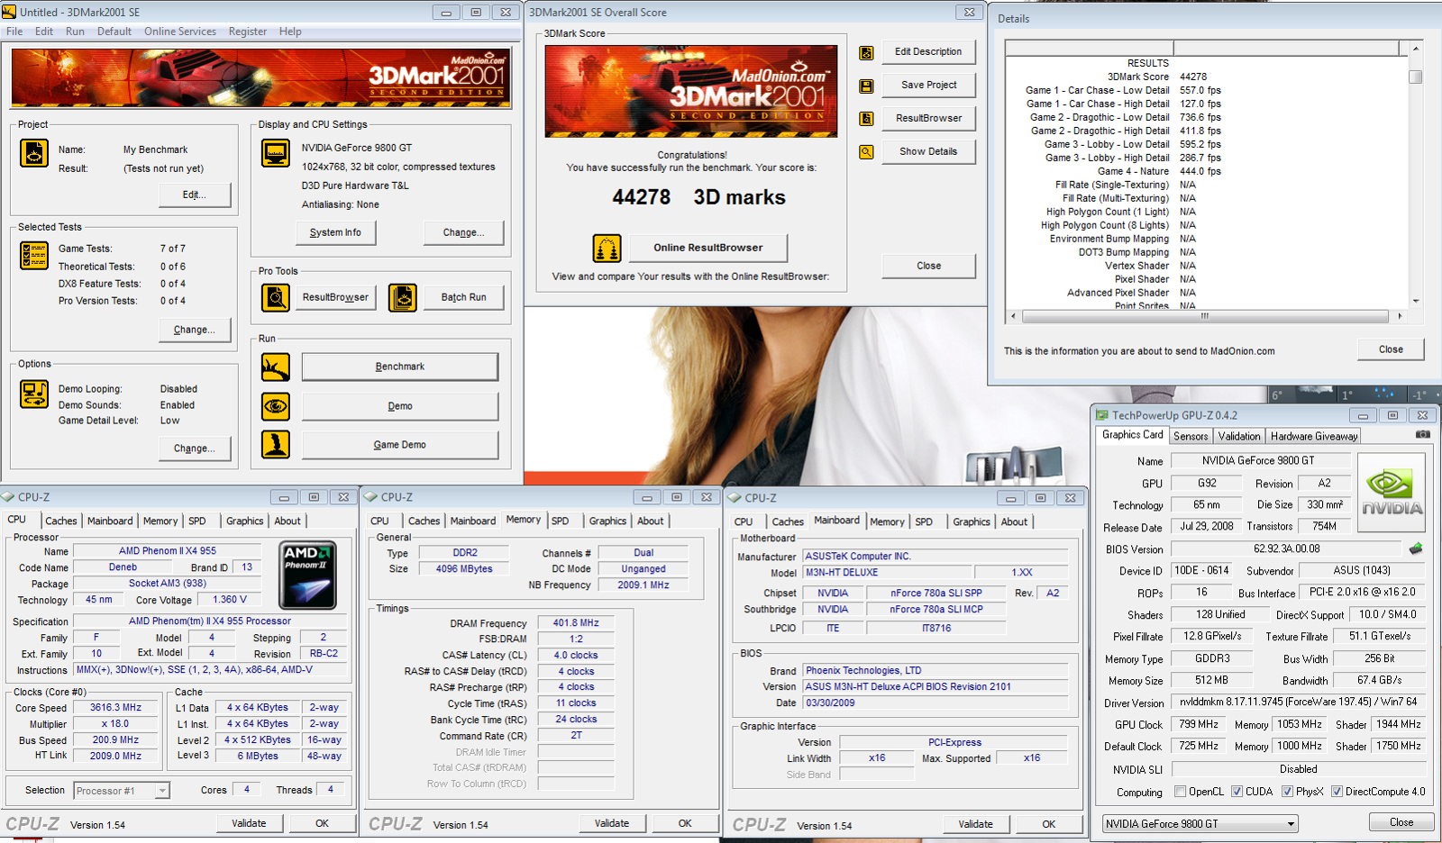Click the AMD Phenom II logo in CPU-Z
Screen dimensions: 1442x843
tap(308, 576)
